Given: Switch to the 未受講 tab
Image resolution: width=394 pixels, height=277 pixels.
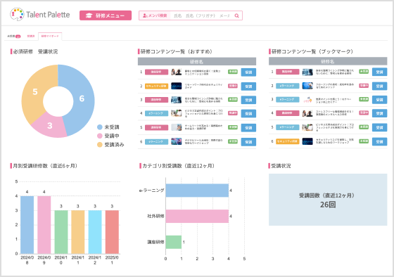Looking at the screenshot, I should click(14, 36).
